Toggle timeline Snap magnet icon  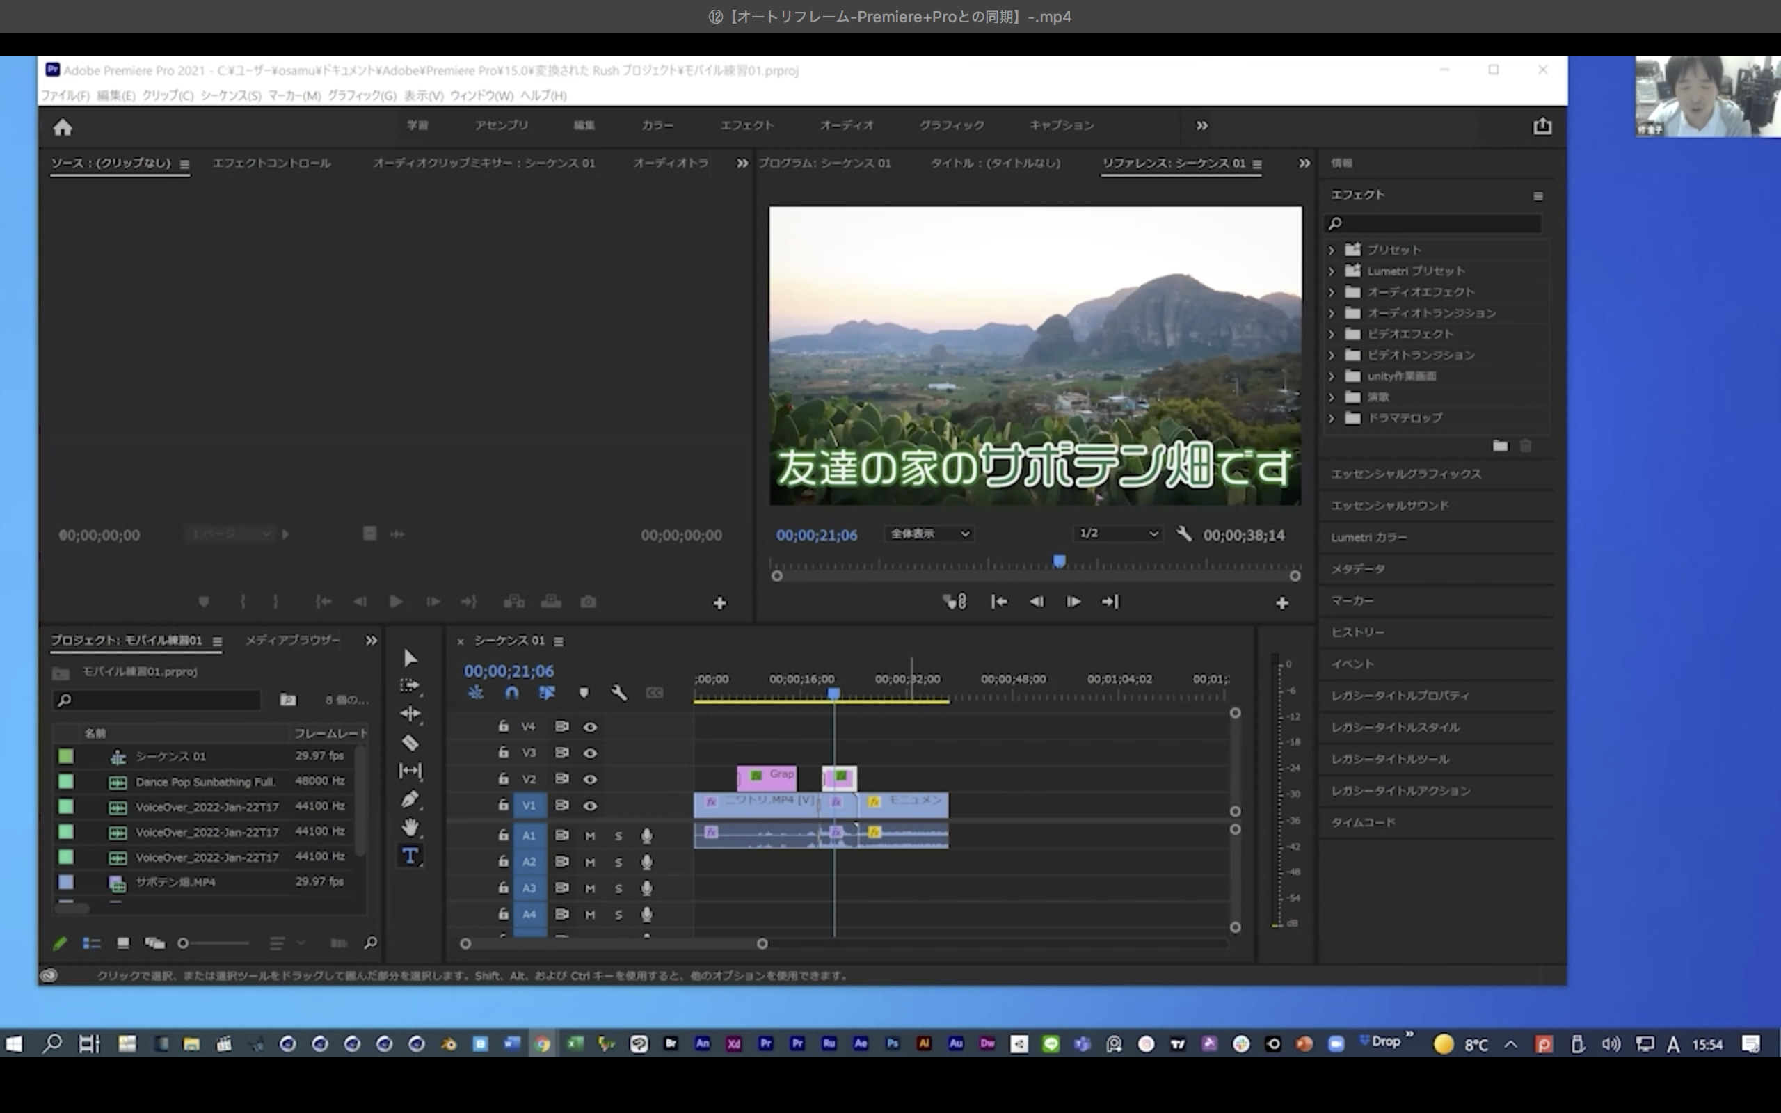[x=511, y=694]
